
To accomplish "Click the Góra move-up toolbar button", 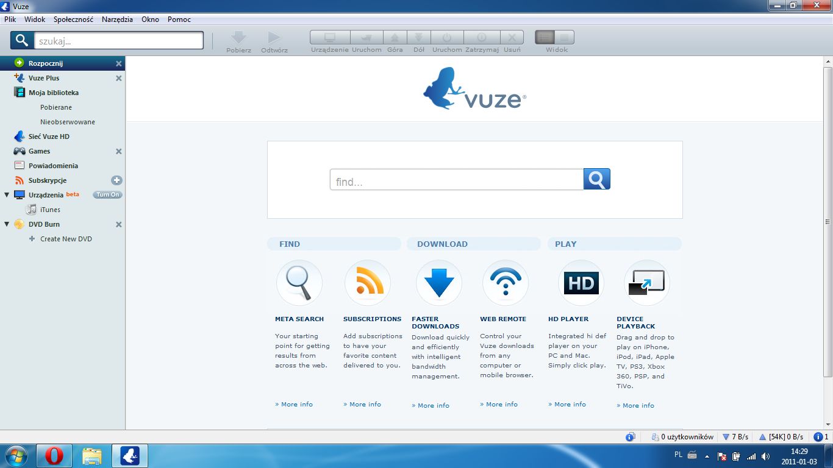I will 395,38.
